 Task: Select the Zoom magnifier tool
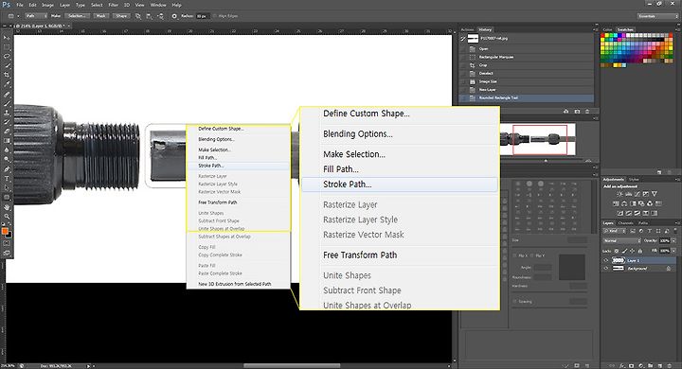pyautogui.click(x=7, y=216)
